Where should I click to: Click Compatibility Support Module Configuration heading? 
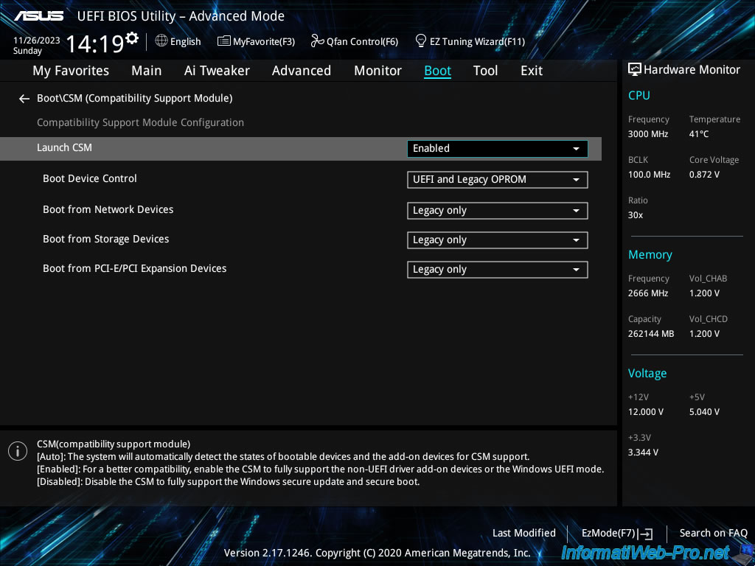[141, 123]
